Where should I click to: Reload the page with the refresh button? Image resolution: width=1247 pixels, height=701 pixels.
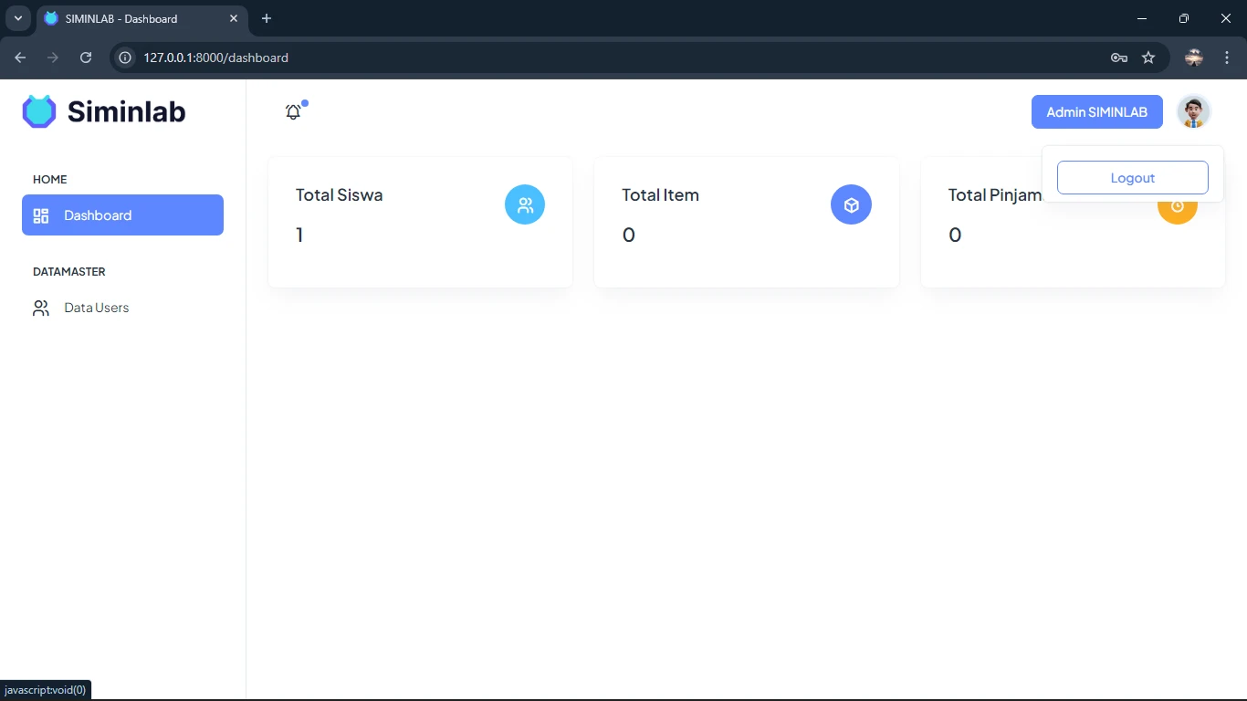click(86, 58)
